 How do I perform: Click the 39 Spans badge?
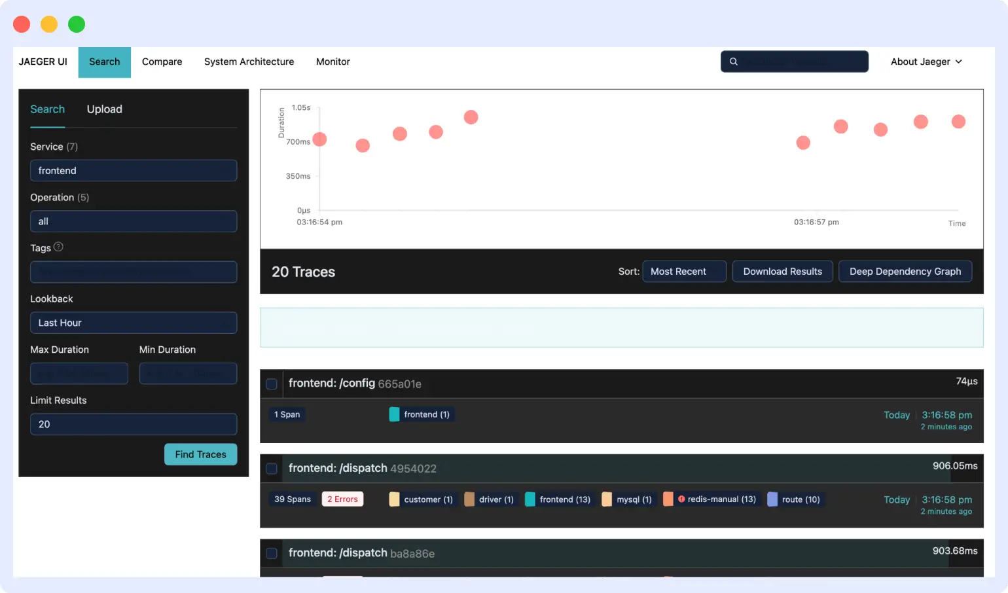click(293, 499)
